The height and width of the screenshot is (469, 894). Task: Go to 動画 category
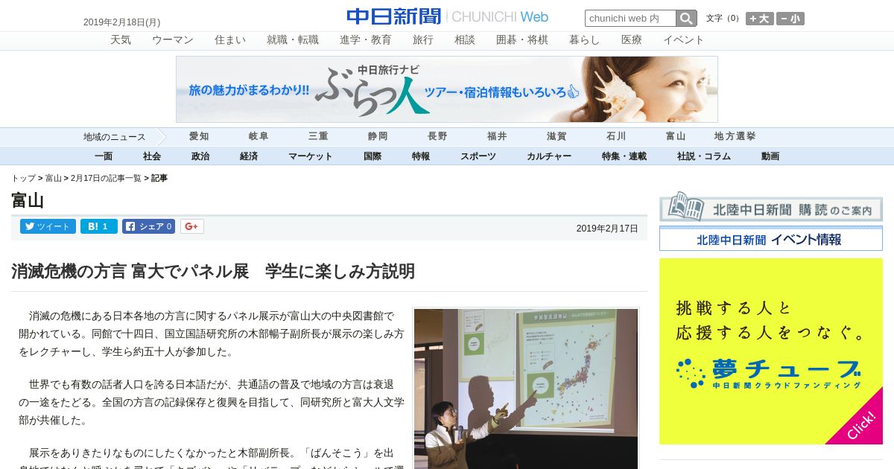tap(770, 156)
